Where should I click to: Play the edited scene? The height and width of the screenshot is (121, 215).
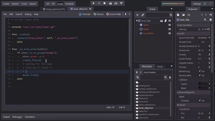pyautogui.click(x=111, y=3)
